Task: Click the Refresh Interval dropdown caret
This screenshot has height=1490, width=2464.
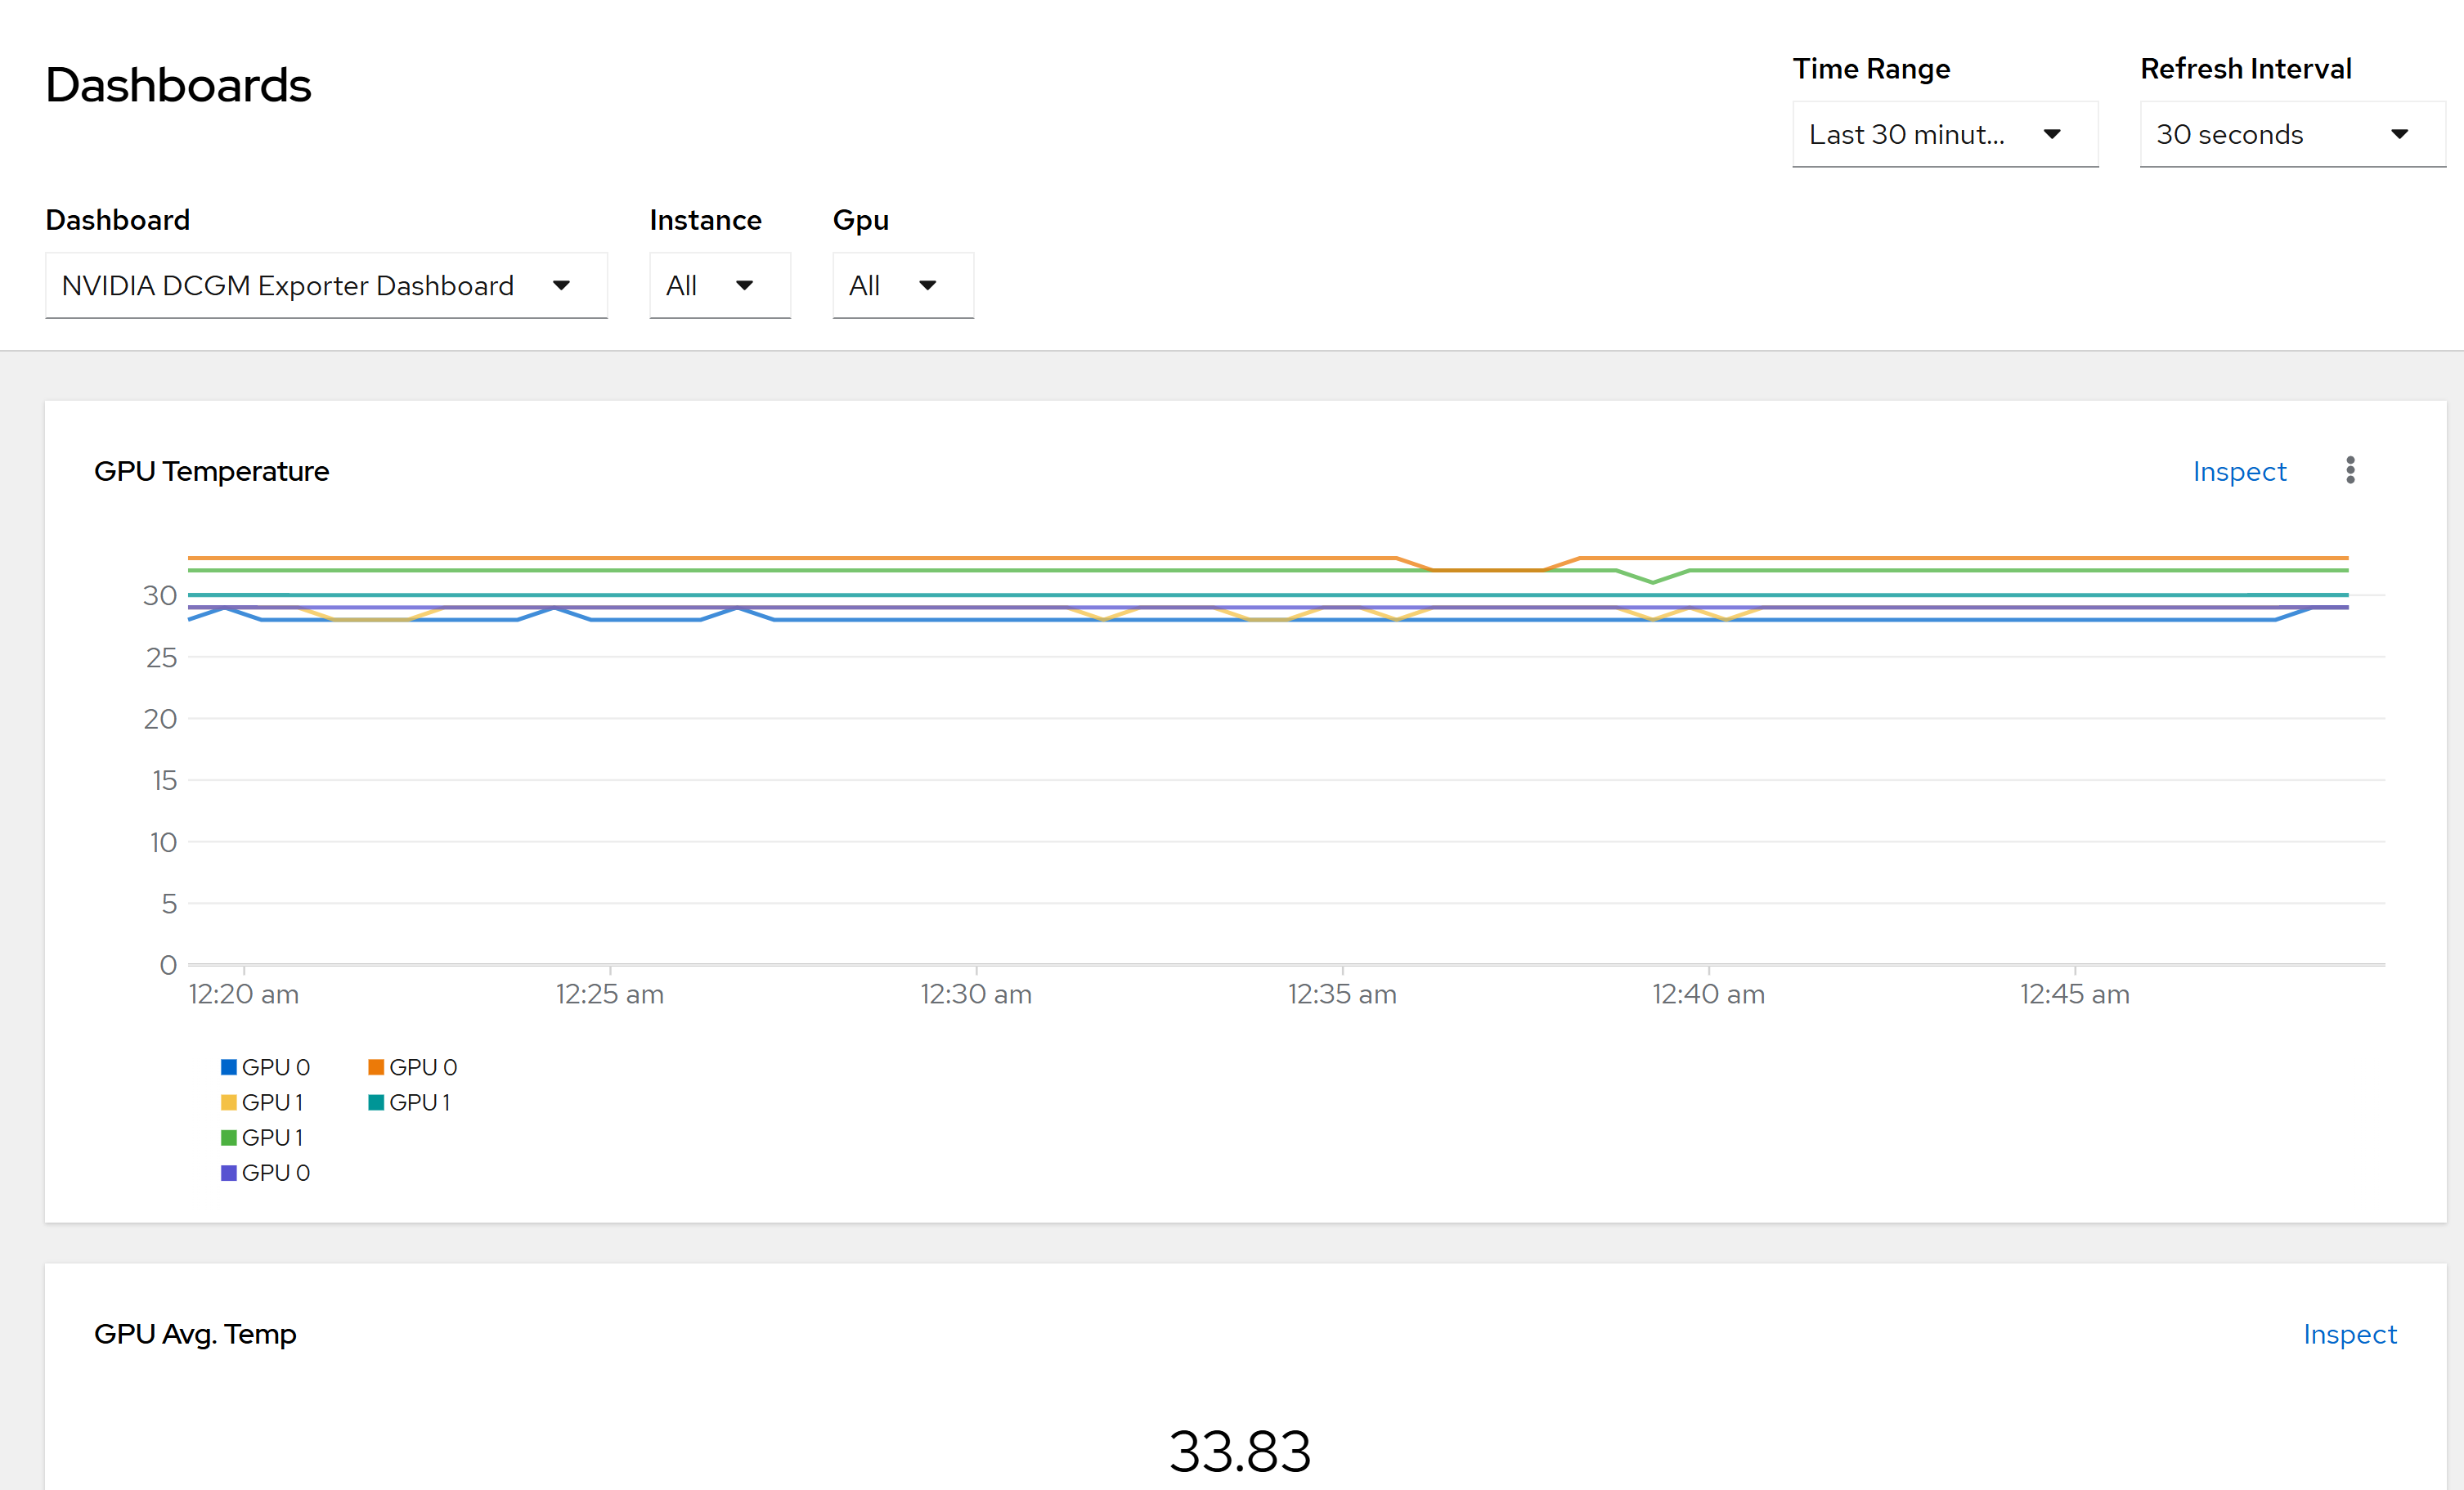Action: (x=2399, y=134)
